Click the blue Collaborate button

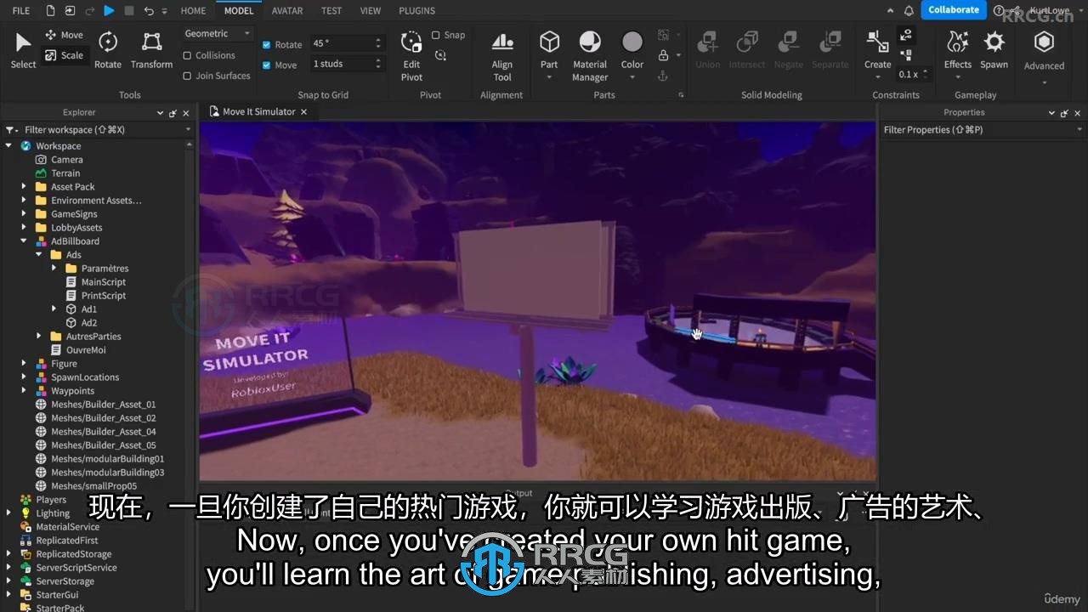coord(953,10)
